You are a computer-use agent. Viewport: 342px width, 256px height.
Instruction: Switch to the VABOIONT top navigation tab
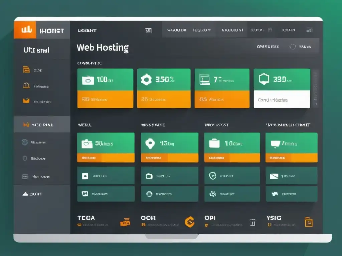pos(232,30)
